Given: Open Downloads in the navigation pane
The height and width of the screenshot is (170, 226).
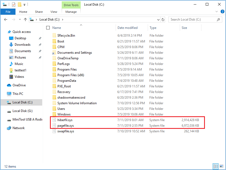Looking at the screenshot, I should point(22,45).
